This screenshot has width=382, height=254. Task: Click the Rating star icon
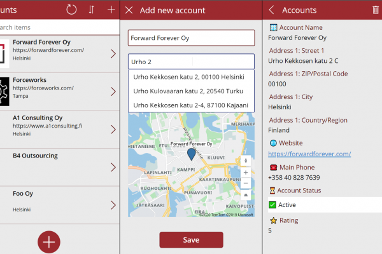(273, 220)
